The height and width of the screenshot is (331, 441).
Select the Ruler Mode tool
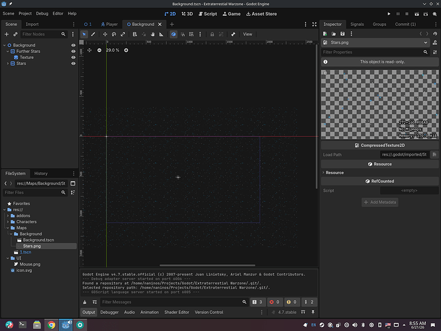tap(162, 34)
